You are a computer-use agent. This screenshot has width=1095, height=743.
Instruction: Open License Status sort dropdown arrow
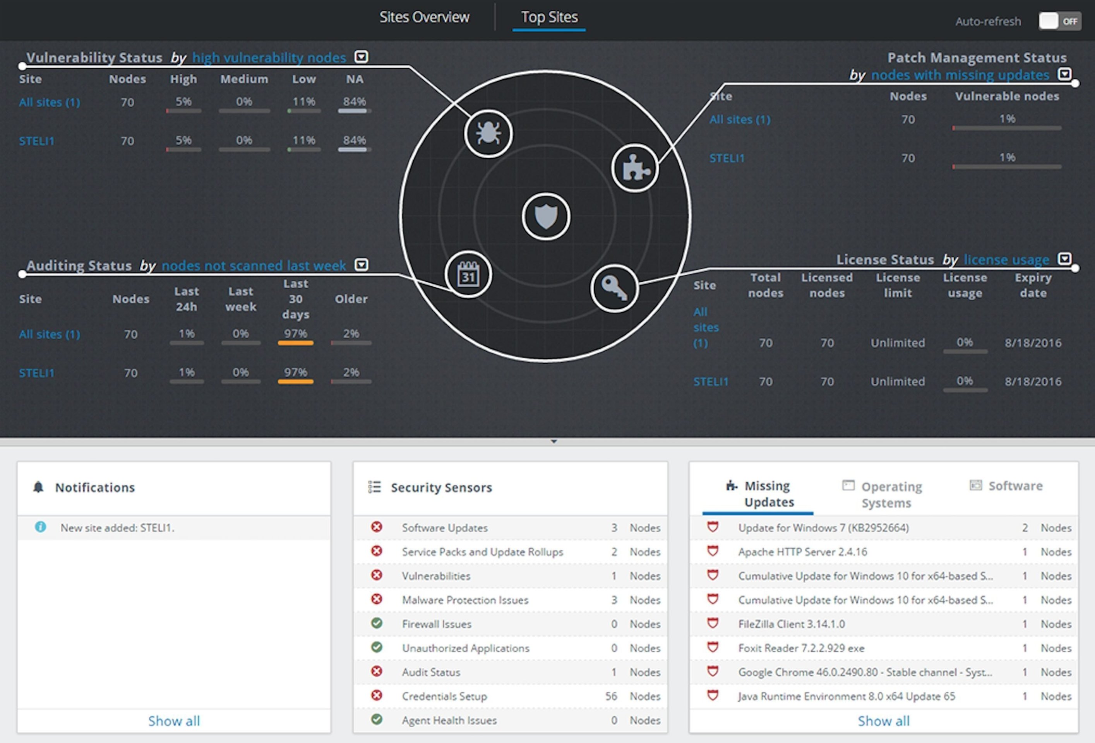[x=1065, y=259]
